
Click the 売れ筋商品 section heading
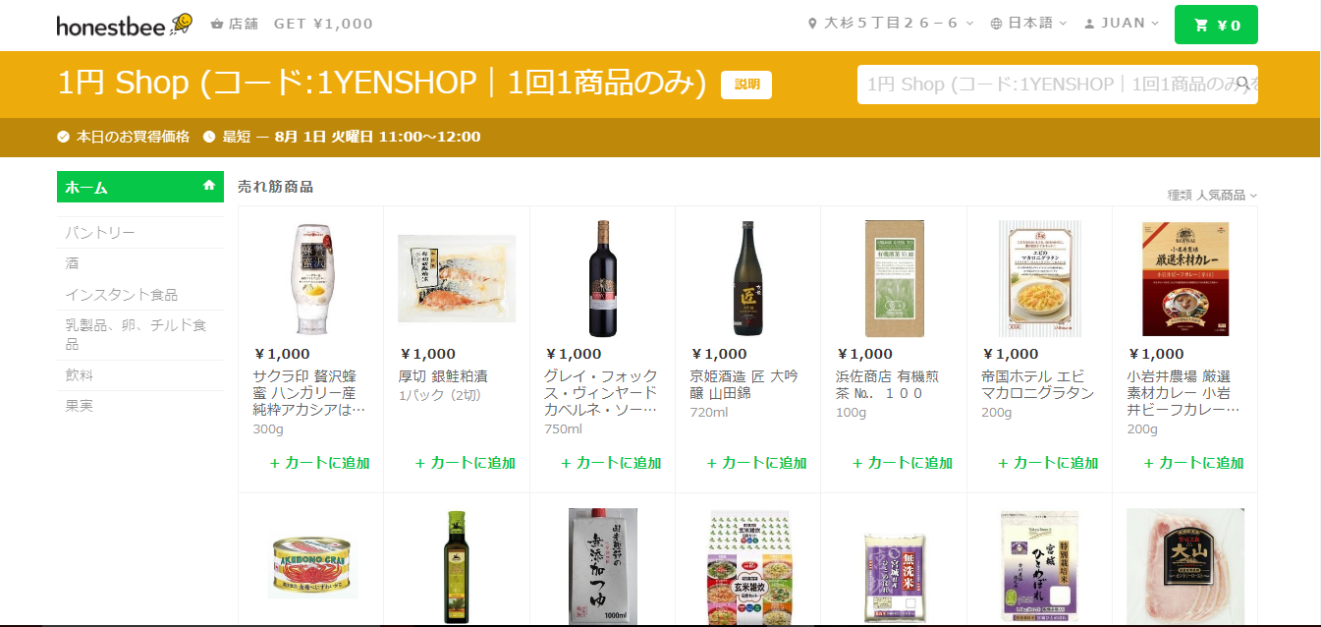276,187
